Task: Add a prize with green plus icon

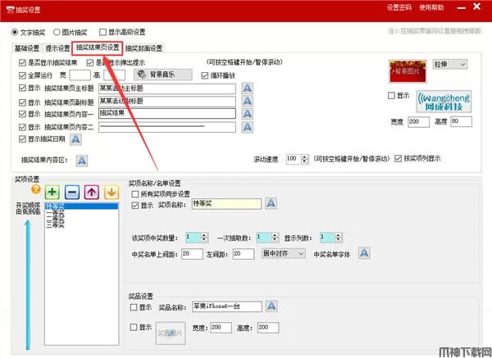Action: 52,192
